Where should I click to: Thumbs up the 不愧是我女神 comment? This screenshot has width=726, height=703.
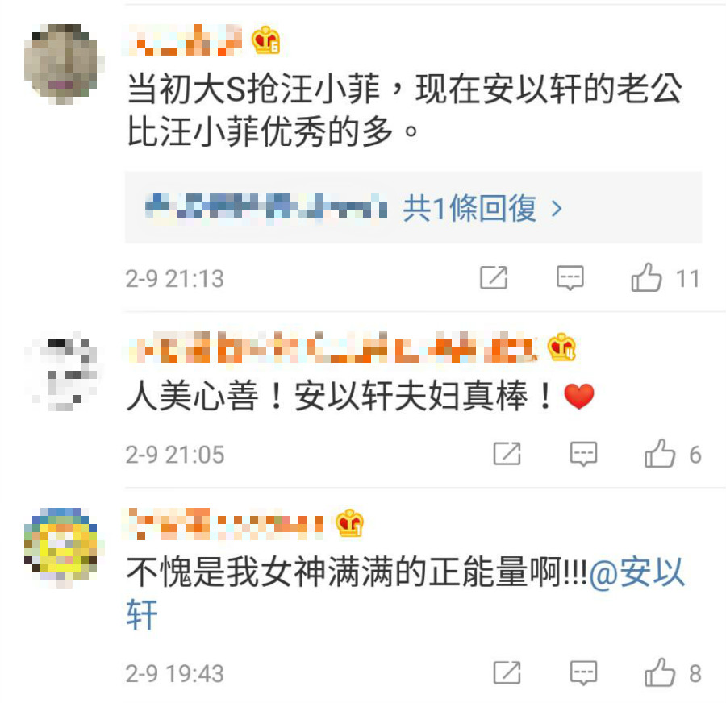[x=660, y=672]
